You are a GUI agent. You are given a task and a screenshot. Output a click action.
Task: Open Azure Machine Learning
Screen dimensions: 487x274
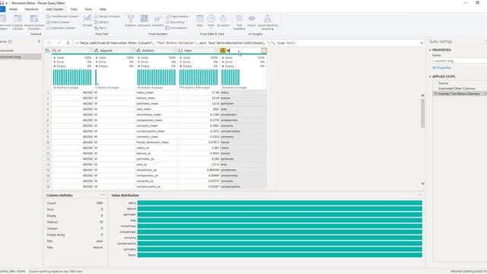pos(267,22)
